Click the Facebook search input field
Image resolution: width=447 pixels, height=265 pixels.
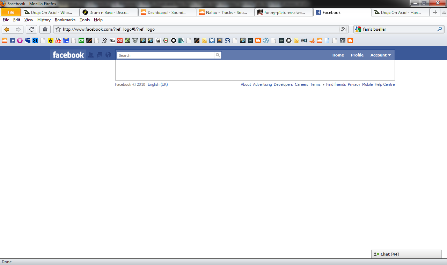(x=166, y=55)
